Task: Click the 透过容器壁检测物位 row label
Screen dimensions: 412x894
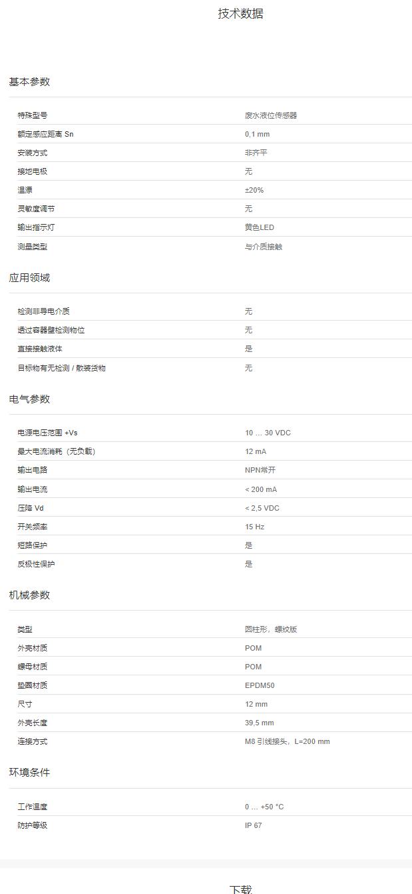Action: click(51, 330)
